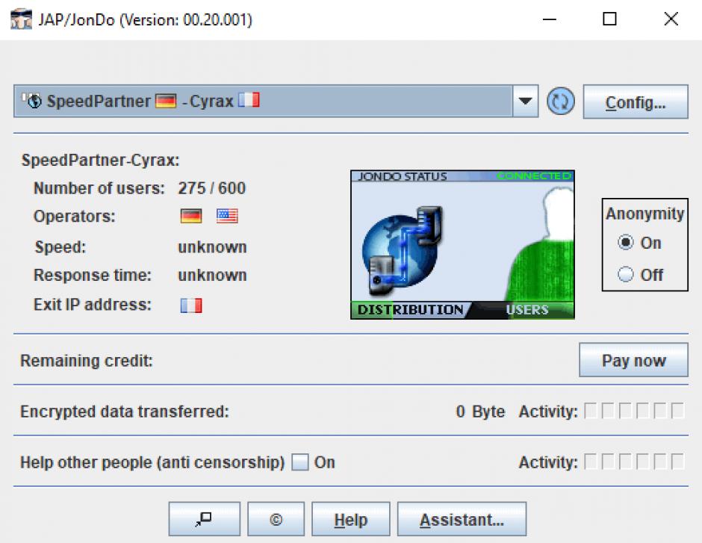Click the Distribution anonymity meter bar
The image size is (702, 543).
coord(411,310)
